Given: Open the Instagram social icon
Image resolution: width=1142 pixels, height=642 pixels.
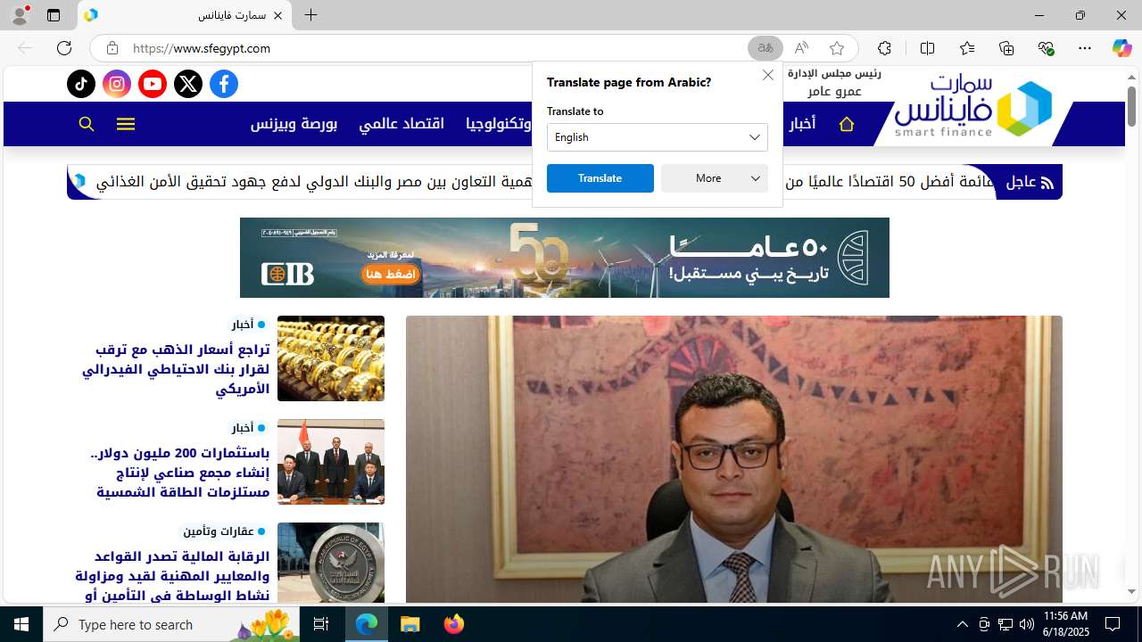Looking at the screenshot, I should pyautogui.click(x=117, y=84).
